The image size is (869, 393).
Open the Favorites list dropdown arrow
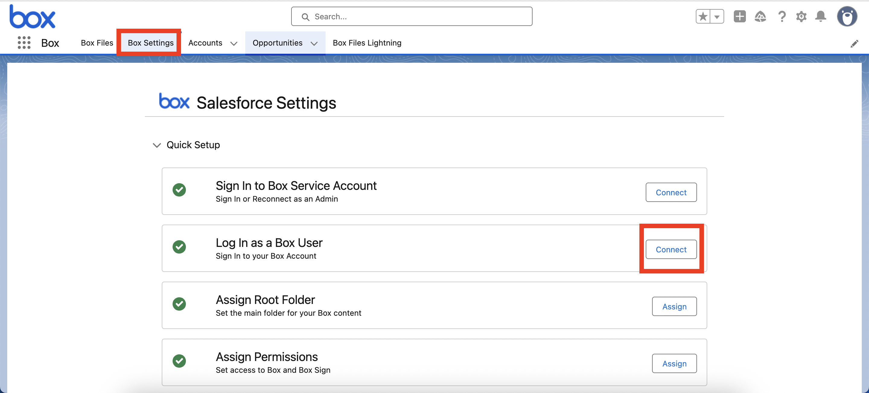717,17
